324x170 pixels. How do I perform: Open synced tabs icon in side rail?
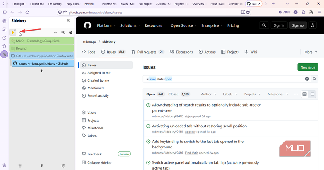(4, 29)
